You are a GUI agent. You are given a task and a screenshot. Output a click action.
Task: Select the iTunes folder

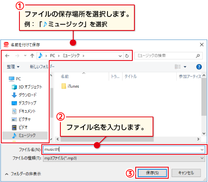[x=70, y=86]
